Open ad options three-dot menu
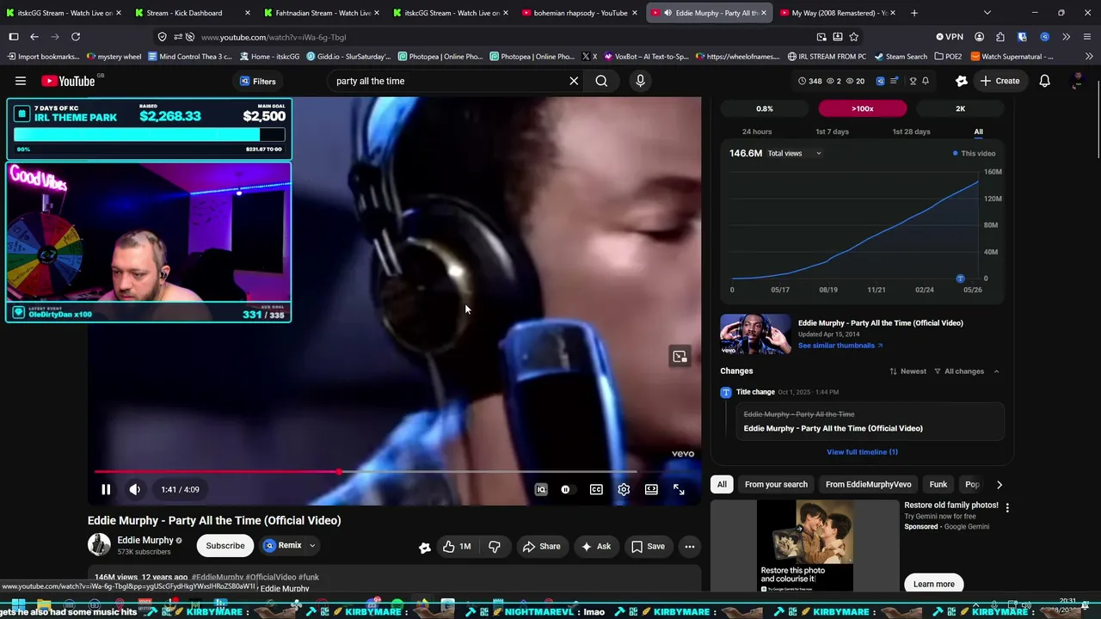The height and width of the screenshot is (619, 1101). [x=1007, y=507]
